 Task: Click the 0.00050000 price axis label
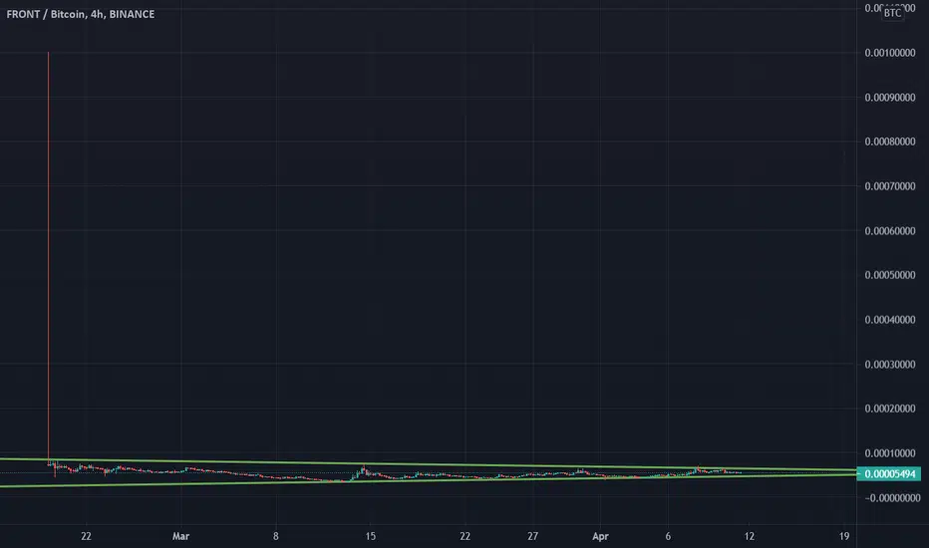point(890,275)
